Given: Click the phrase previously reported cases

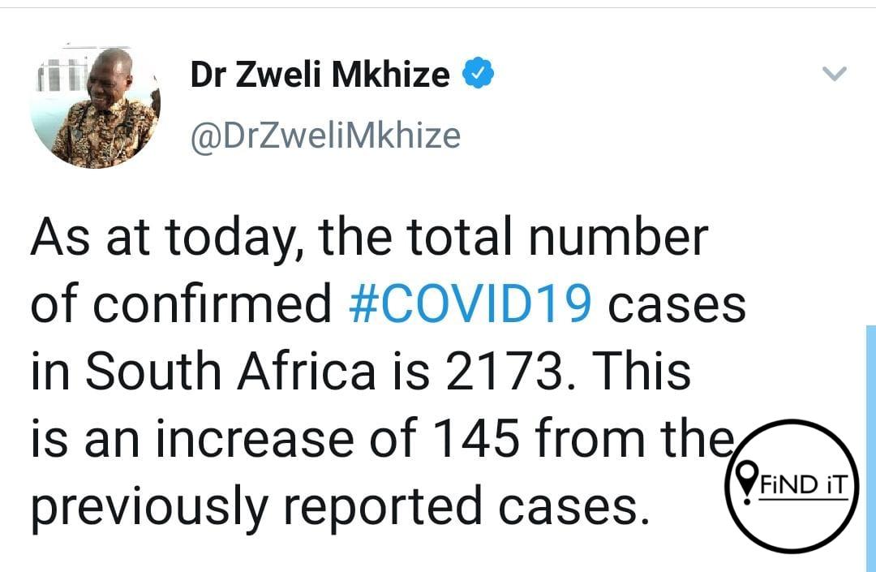Looking at the screenshot, I should 340,507.
